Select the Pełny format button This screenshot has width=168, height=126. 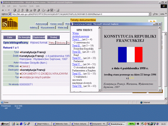pyautogui.click(x=52, y=43)
